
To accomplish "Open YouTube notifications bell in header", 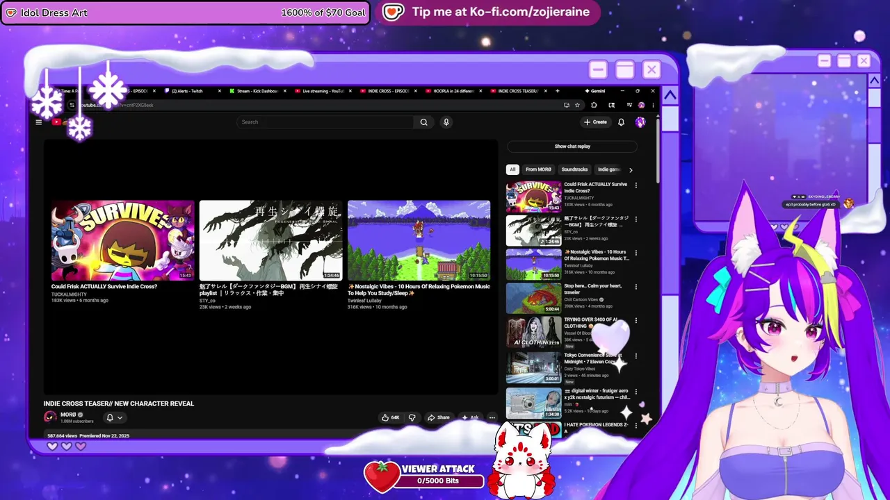I will 621,122.
